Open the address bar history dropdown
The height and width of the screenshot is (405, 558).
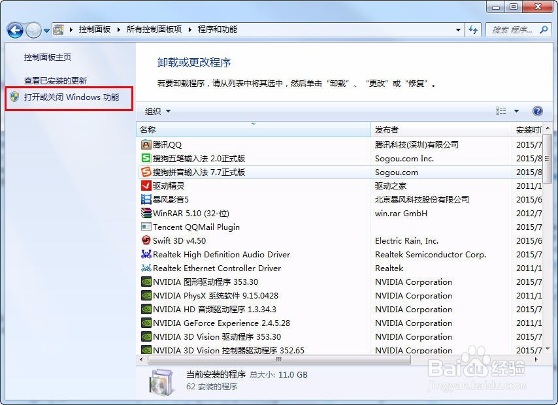[x=459, y=30]
